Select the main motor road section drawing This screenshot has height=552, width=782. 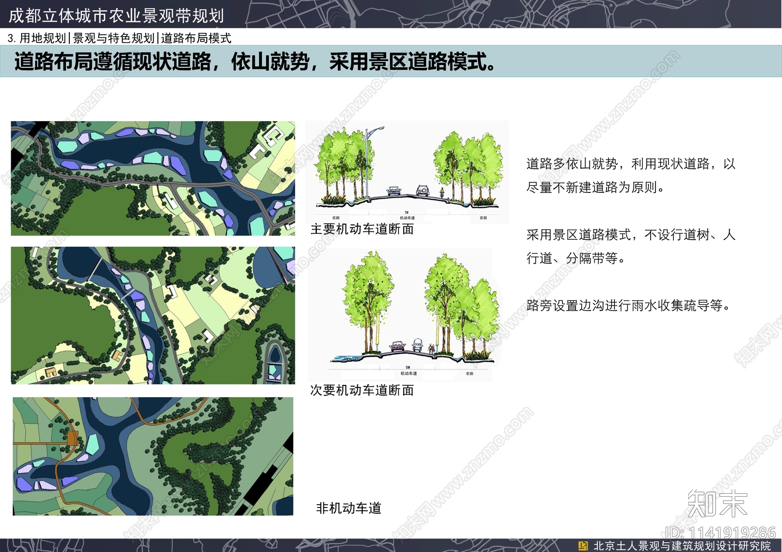(407, 172)
